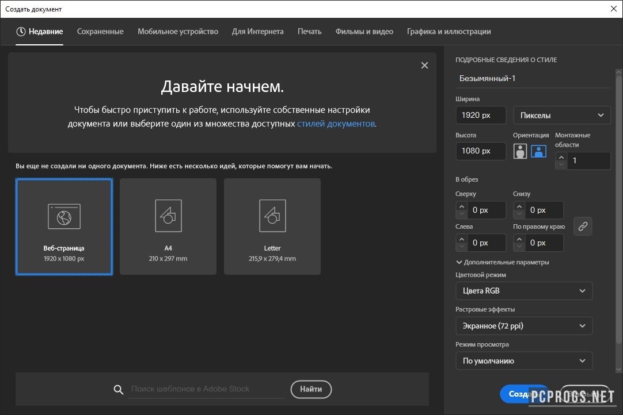
Task: Close the 'Давайте начнем' banner
Action: click(x=424, y=66)
